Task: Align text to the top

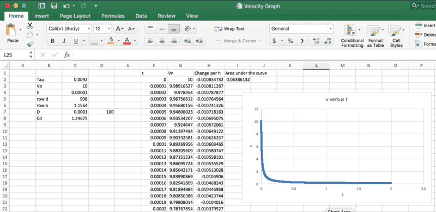Action: pyautogui.click(x=150, y=29)
